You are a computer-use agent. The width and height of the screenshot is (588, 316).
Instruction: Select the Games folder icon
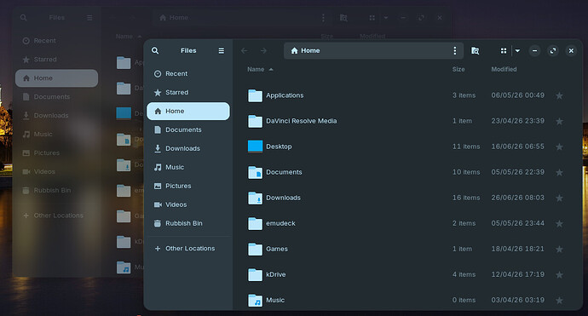click(x=255, y=249)
